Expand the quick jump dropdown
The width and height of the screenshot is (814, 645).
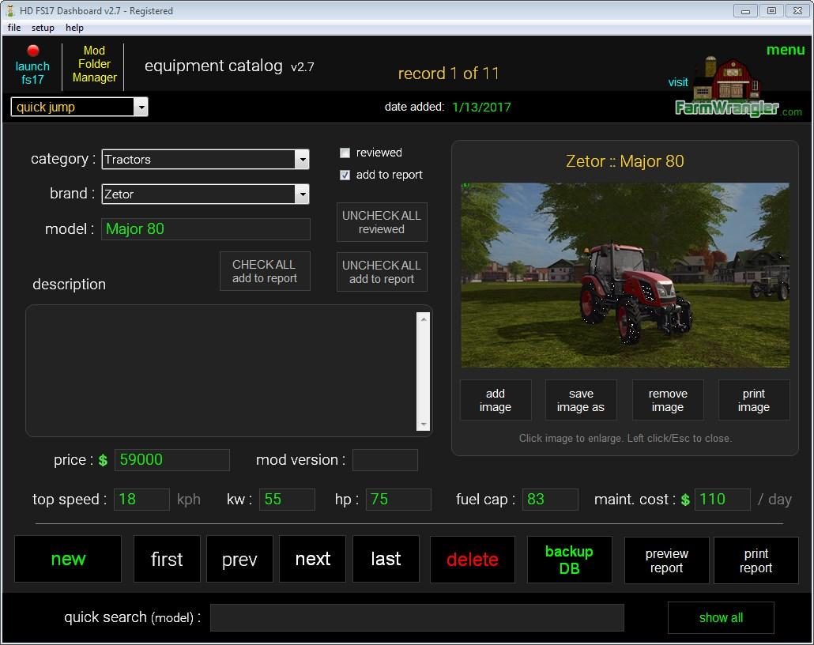click(140, 107)
